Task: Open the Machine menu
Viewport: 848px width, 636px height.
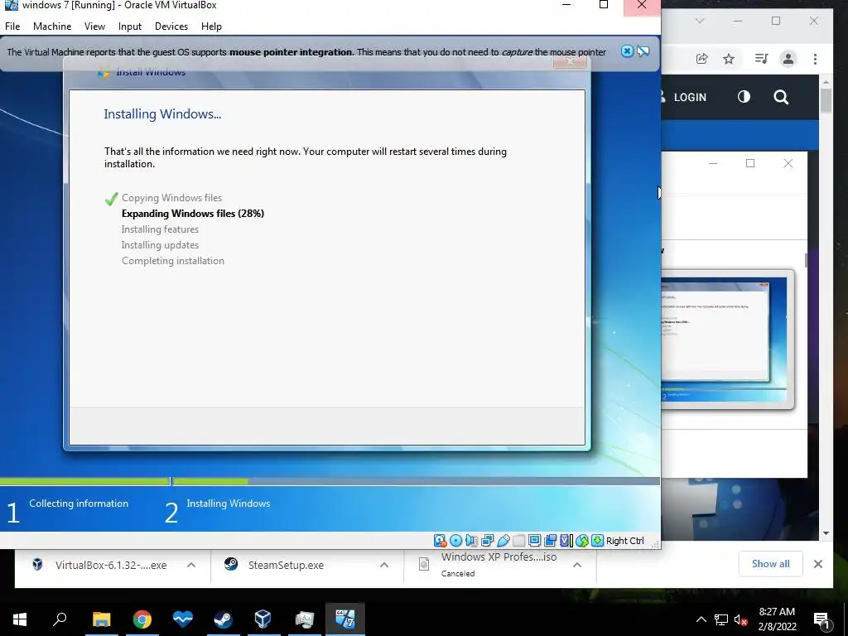Action: (52, 26)
